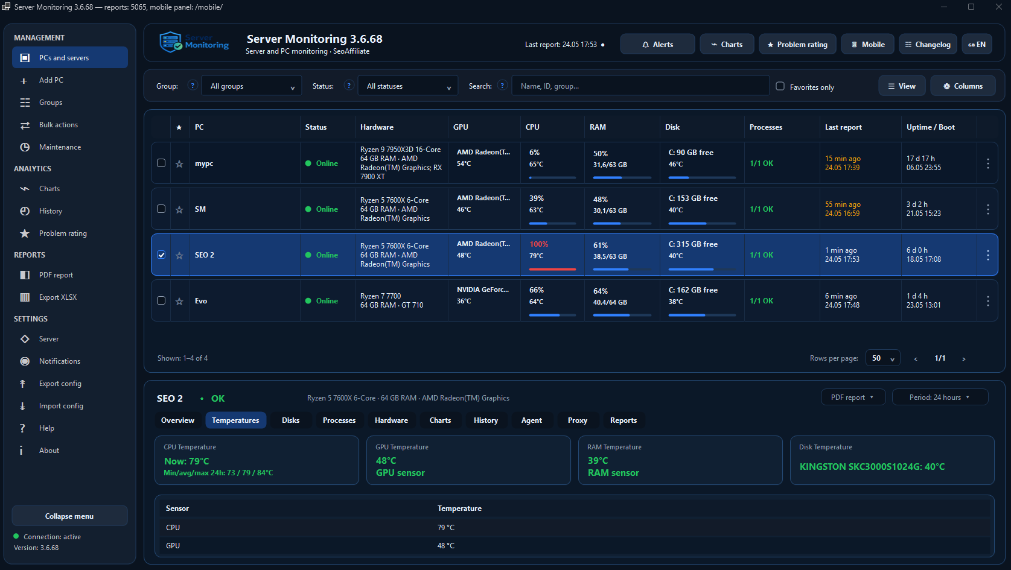This screenshot has width=1011, height=570.
Task: Switch to the Overview tab
Action: pos(177,420)
